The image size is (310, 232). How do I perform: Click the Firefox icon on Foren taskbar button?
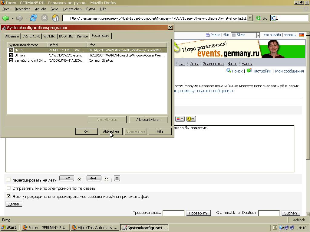[25, 227]
